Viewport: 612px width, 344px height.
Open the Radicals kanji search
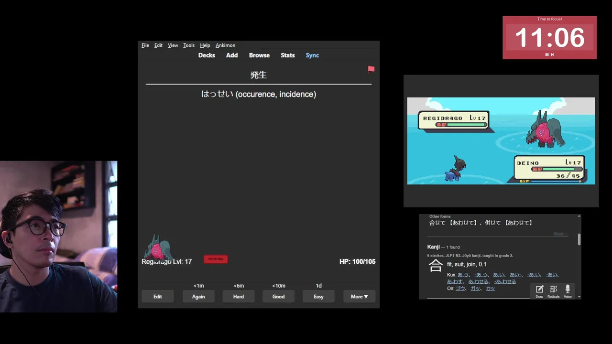554,291
